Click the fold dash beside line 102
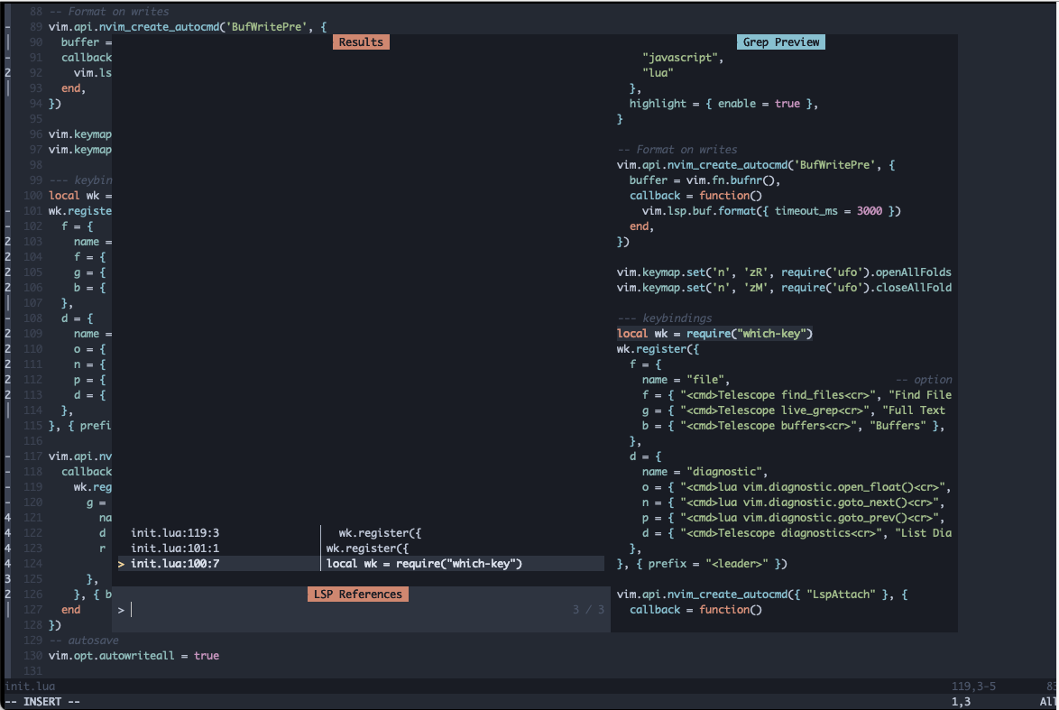 5,226
